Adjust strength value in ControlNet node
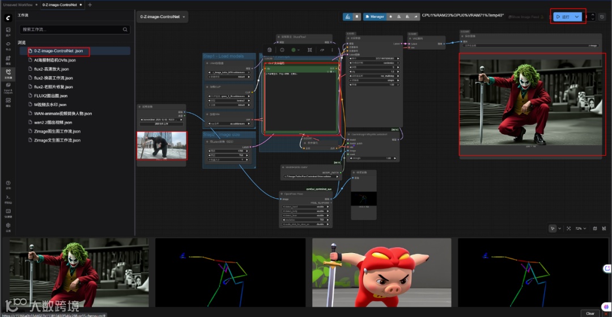 [x=373, y=158]
